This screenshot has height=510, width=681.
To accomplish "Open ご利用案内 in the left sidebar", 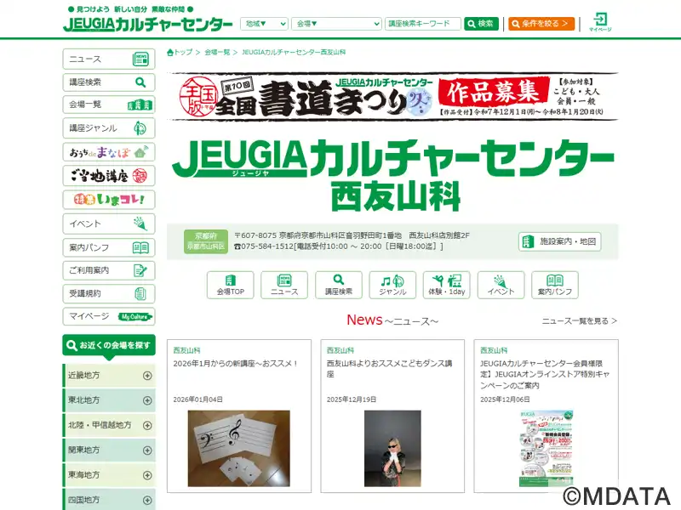I will coord(109,270).
